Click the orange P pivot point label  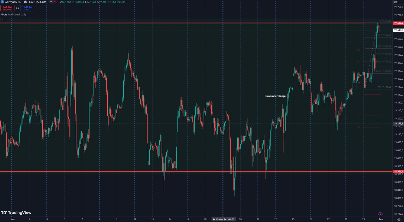pos(359,83)
